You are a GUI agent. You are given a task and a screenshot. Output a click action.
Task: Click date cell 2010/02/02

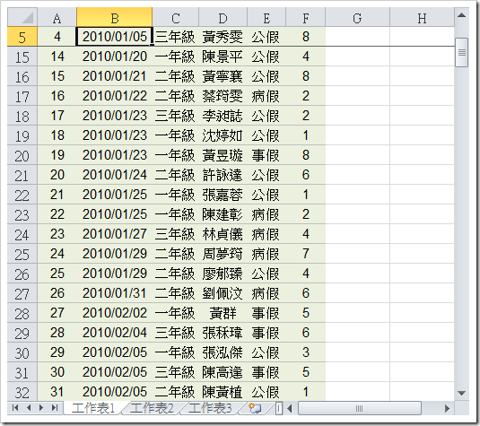point(115,313)
